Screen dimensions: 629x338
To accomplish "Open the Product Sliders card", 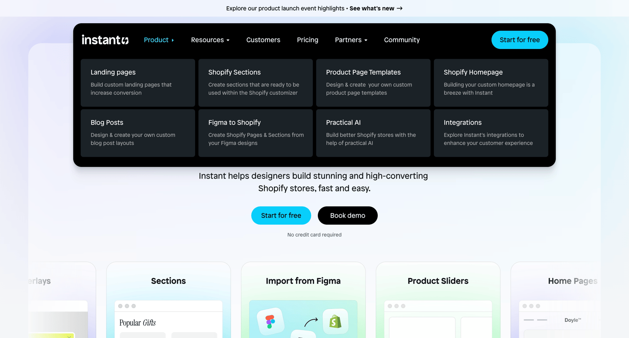I will click(x=438, y=300).
